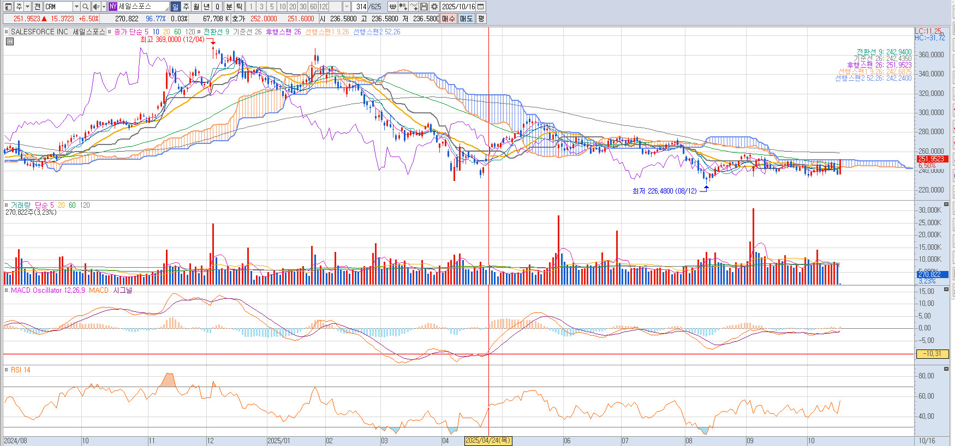The image size is (955, 446).
Task: Open the CRM ticker code dropdown
Action: (x=76, y=7)
